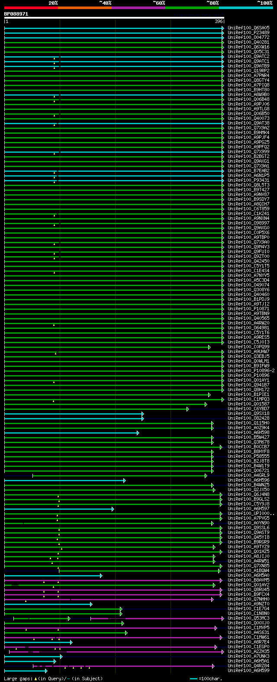
Task: Select the UniRef100_A1BQW4 label
Action: tap(248, 571)
